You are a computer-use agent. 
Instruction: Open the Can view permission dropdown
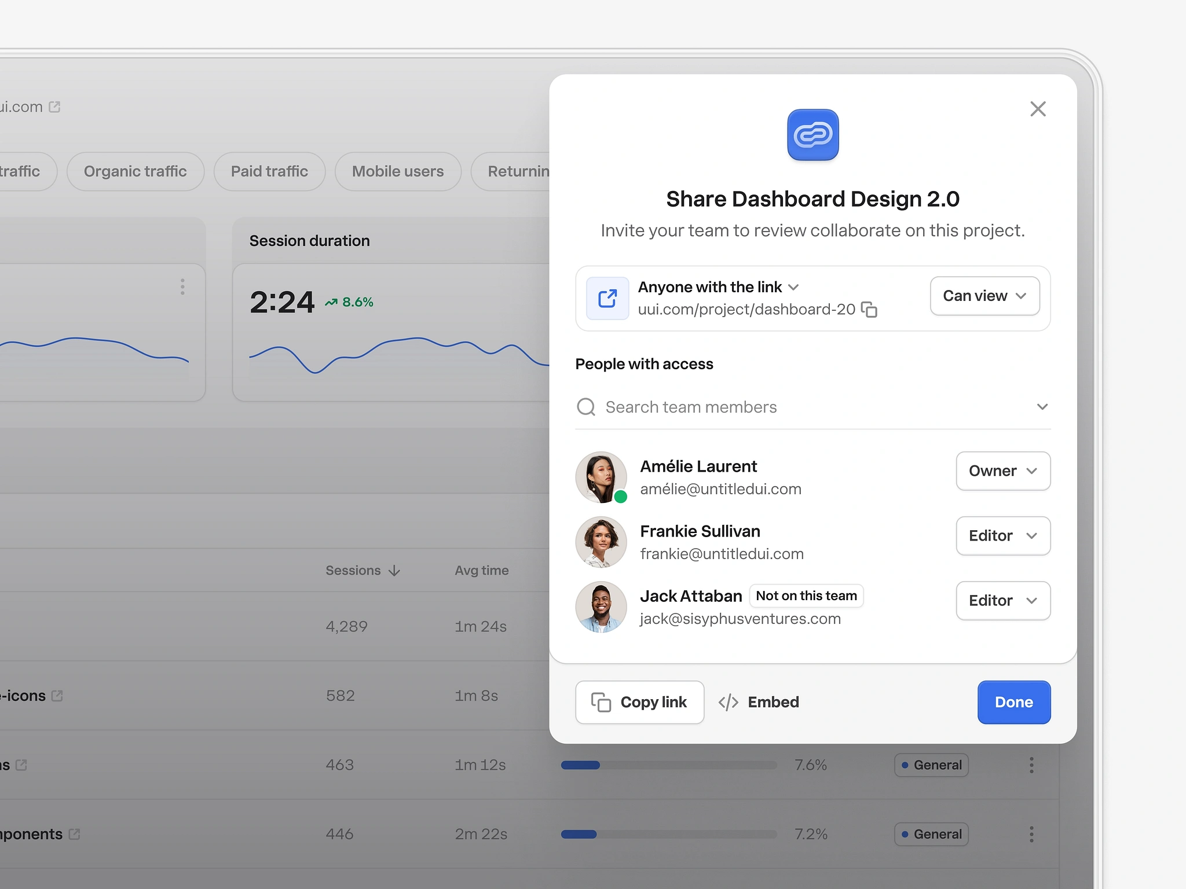[x=984, y=296]
